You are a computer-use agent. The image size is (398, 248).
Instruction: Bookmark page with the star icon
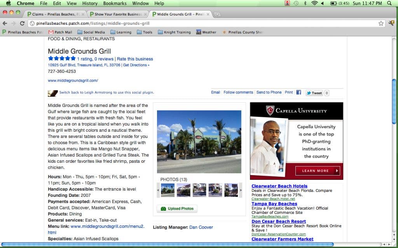coord(381,23)
